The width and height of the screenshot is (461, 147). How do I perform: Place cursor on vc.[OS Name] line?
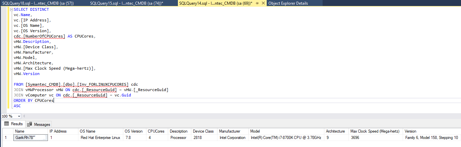click(29, 25)
